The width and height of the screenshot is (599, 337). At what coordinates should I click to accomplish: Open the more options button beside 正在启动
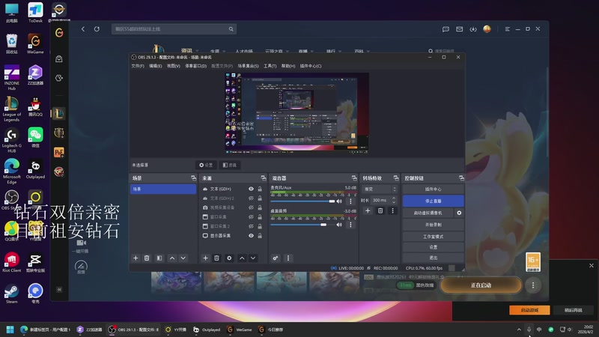[533, 285]
